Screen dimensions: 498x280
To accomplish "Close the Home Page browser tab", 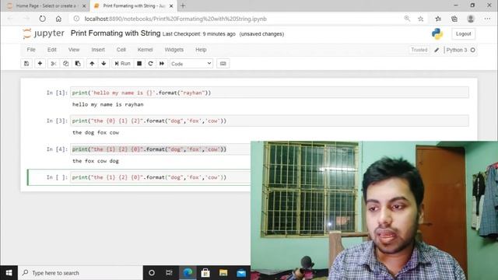I will click(x=84, y=6).
